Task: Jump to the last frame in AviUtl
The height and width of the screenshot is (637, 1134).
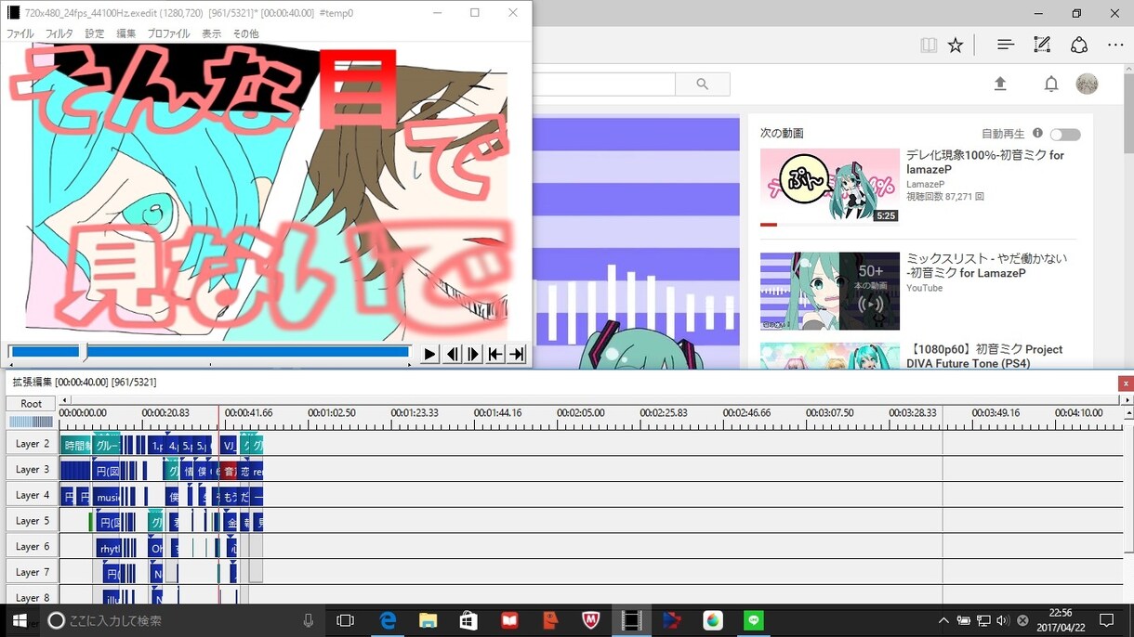Action: (x=517, y=354)
